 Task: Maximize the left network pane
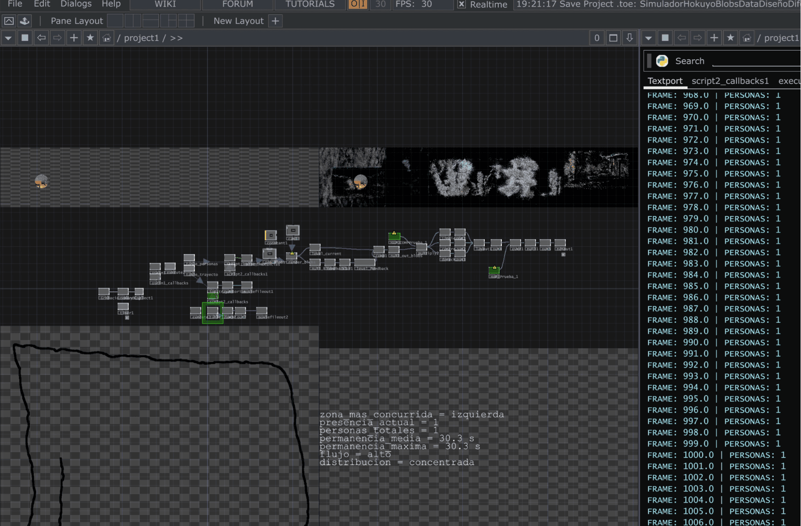(613, 38)
